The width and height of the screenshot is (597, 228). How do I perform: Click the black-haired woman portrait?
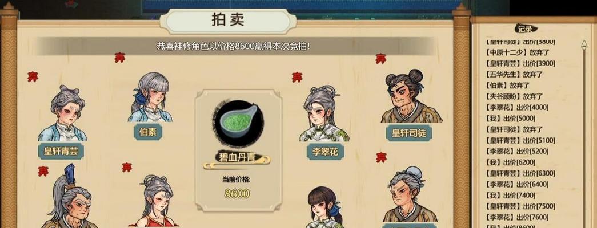[x=324, y=207]
